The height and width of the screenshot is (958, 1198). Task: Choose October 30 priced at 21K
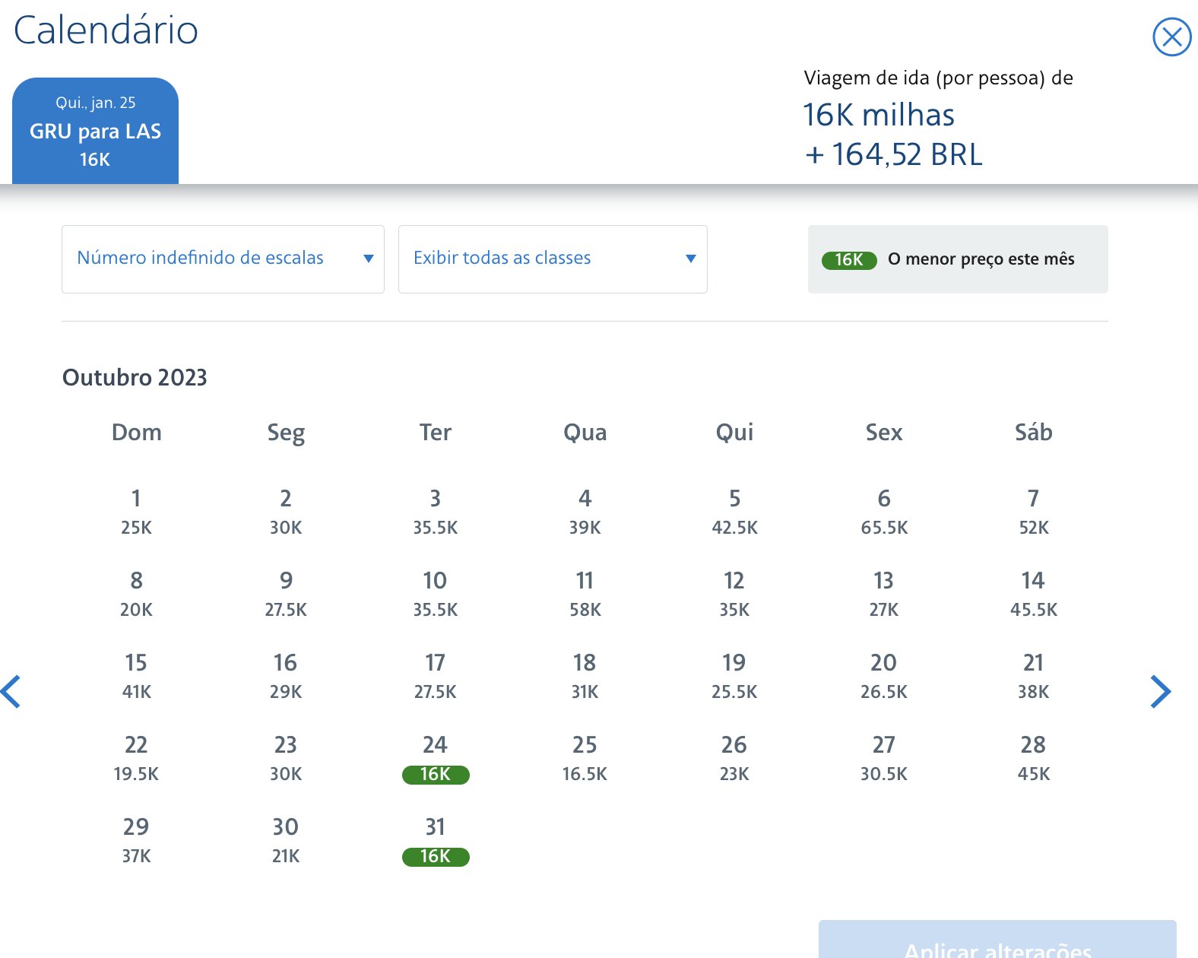(x=286, y=841)
